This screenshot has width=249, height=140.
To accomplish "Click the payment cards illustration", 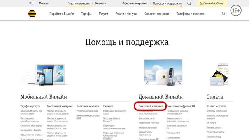I will (x=219, y=75).
